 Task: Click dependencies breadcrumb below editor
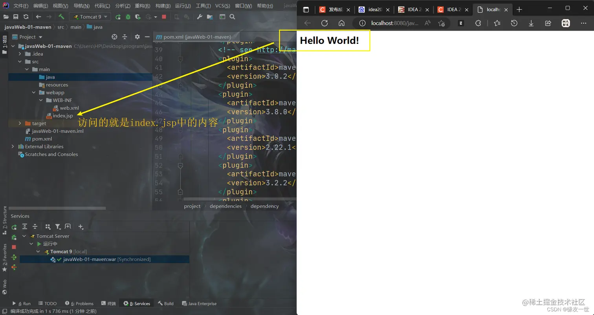[225, 206]
